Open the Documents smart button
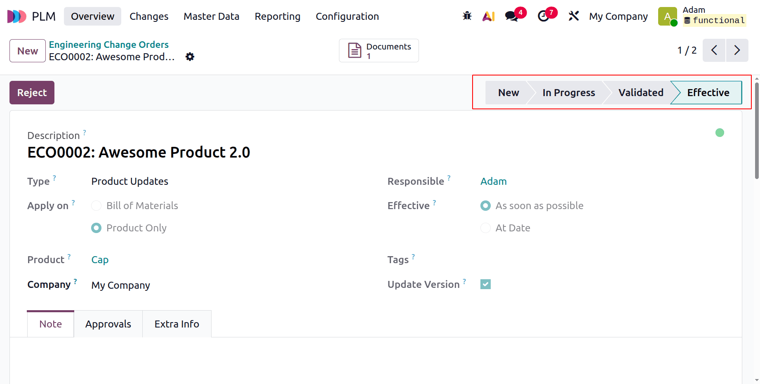The height and width of the screenshot is (384, 760). coord(379,51)
